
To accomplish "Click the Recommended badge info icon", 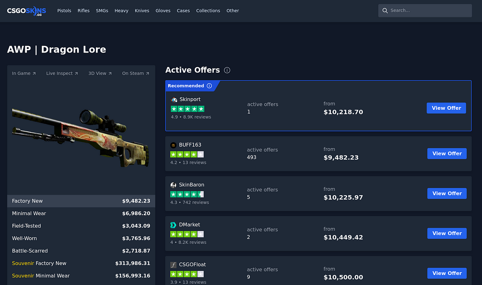I will (209, 86).
